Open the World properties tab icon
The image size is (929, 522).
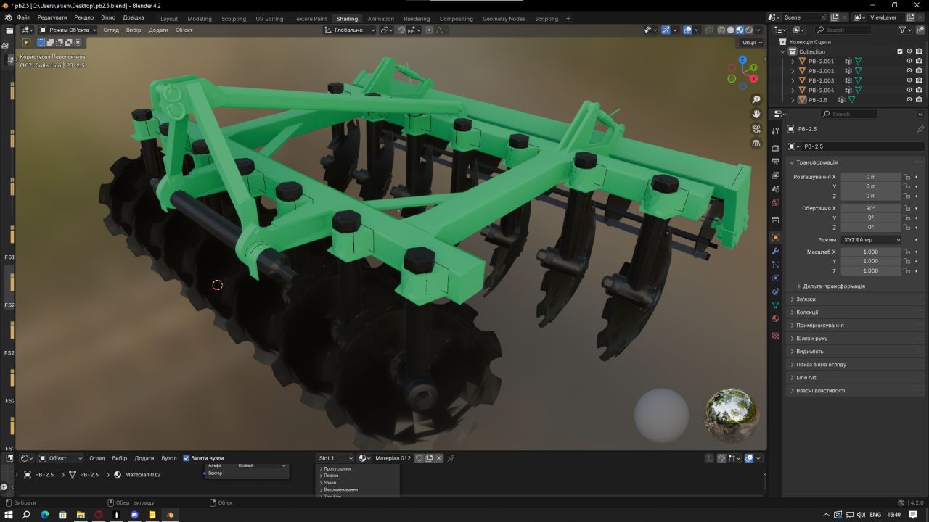coord(775,203)
